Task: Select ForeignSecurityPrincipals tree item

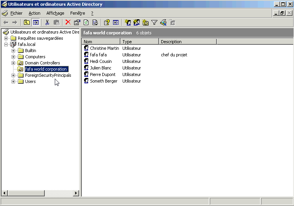Action: click(x=48, y=75)
